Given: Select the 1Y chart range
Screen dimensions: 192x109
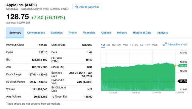Looking at the screenshot, I should (132, 45).
